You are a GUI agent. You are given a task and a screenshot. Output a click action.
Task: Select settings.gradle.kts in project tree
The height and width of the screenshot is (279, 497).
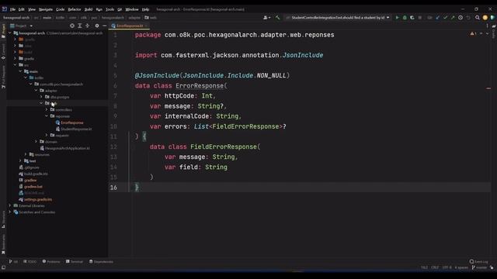tap(38, 199)
